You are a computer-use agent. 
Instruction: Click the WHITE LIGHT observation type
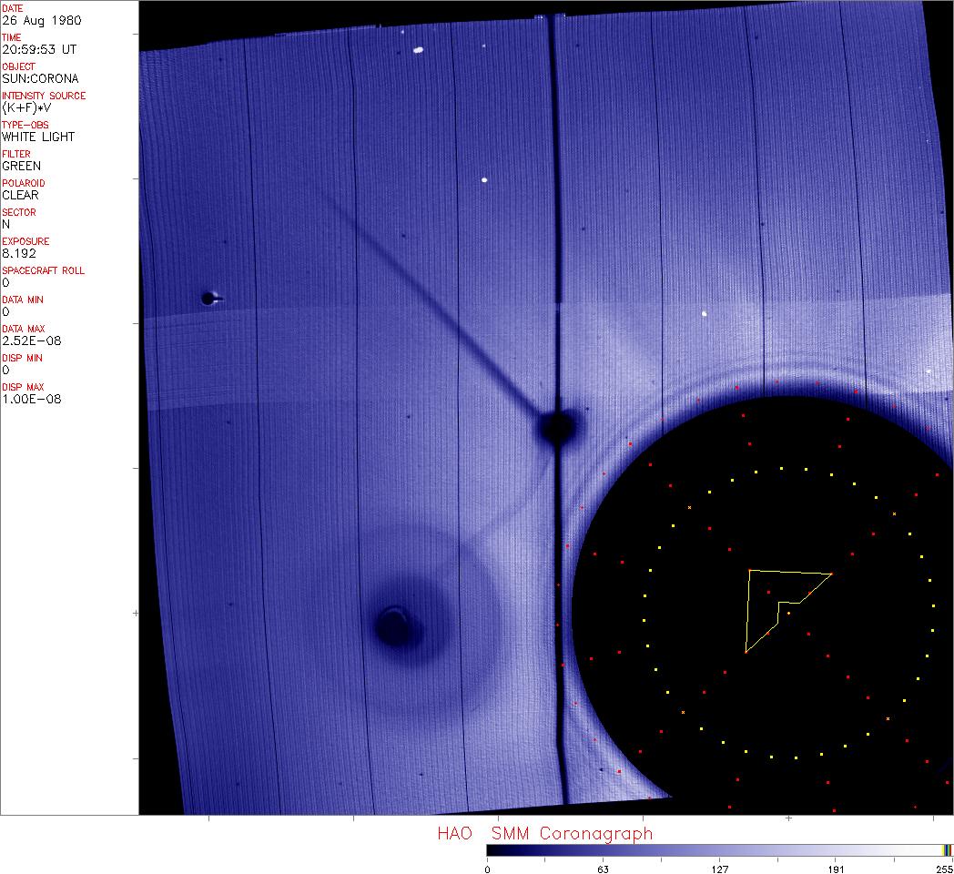point(38,137)
